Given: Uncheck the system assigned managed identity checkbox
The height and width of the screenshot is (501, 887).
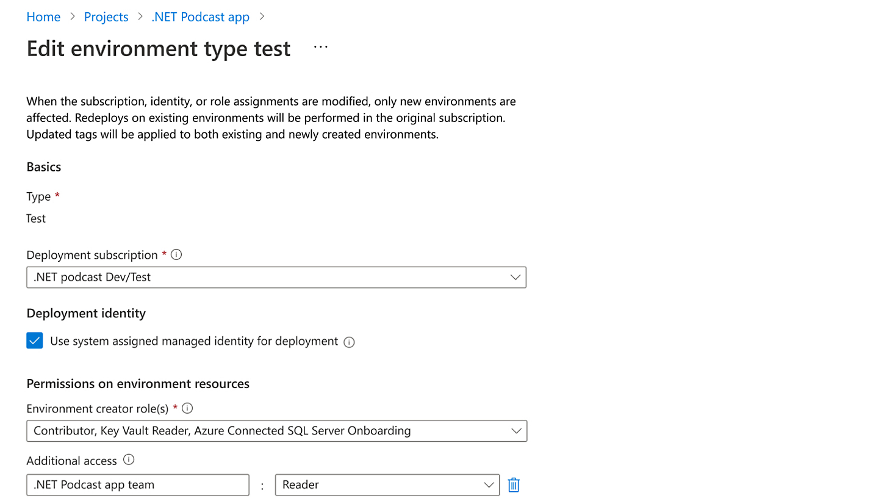Looking at the screenshot, I should point(35,341).
